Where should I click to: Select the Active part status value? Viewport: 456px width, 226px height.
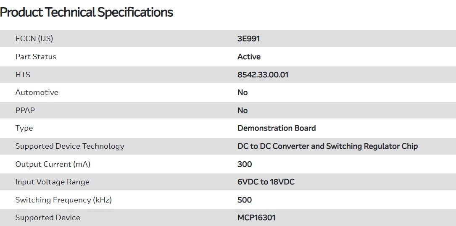click(249, 57)
